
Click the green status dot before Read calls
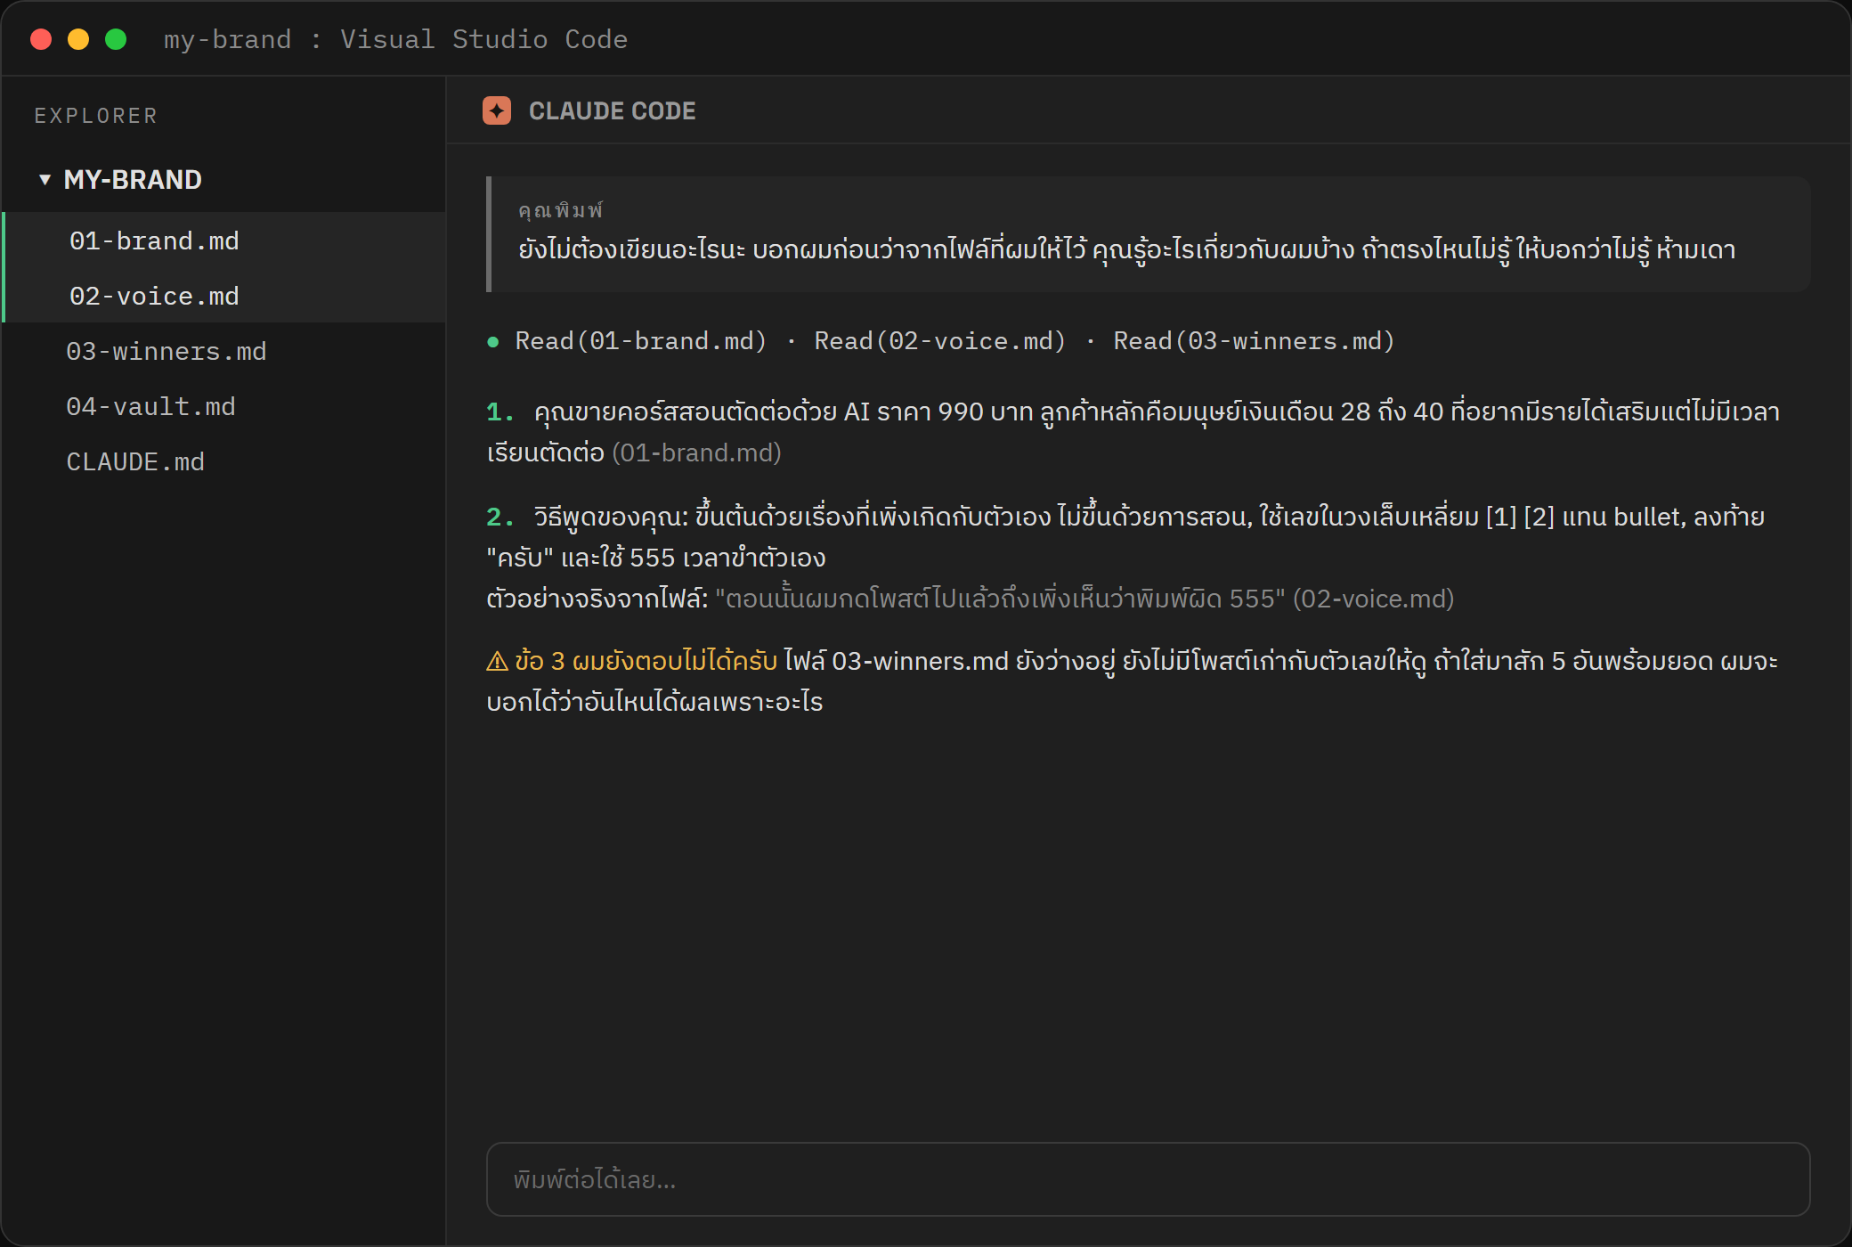click(493, 342)
